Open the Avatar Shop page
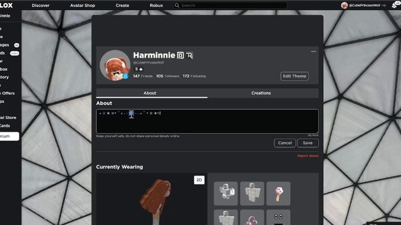The image size is (401, 225). coord(82,6)
